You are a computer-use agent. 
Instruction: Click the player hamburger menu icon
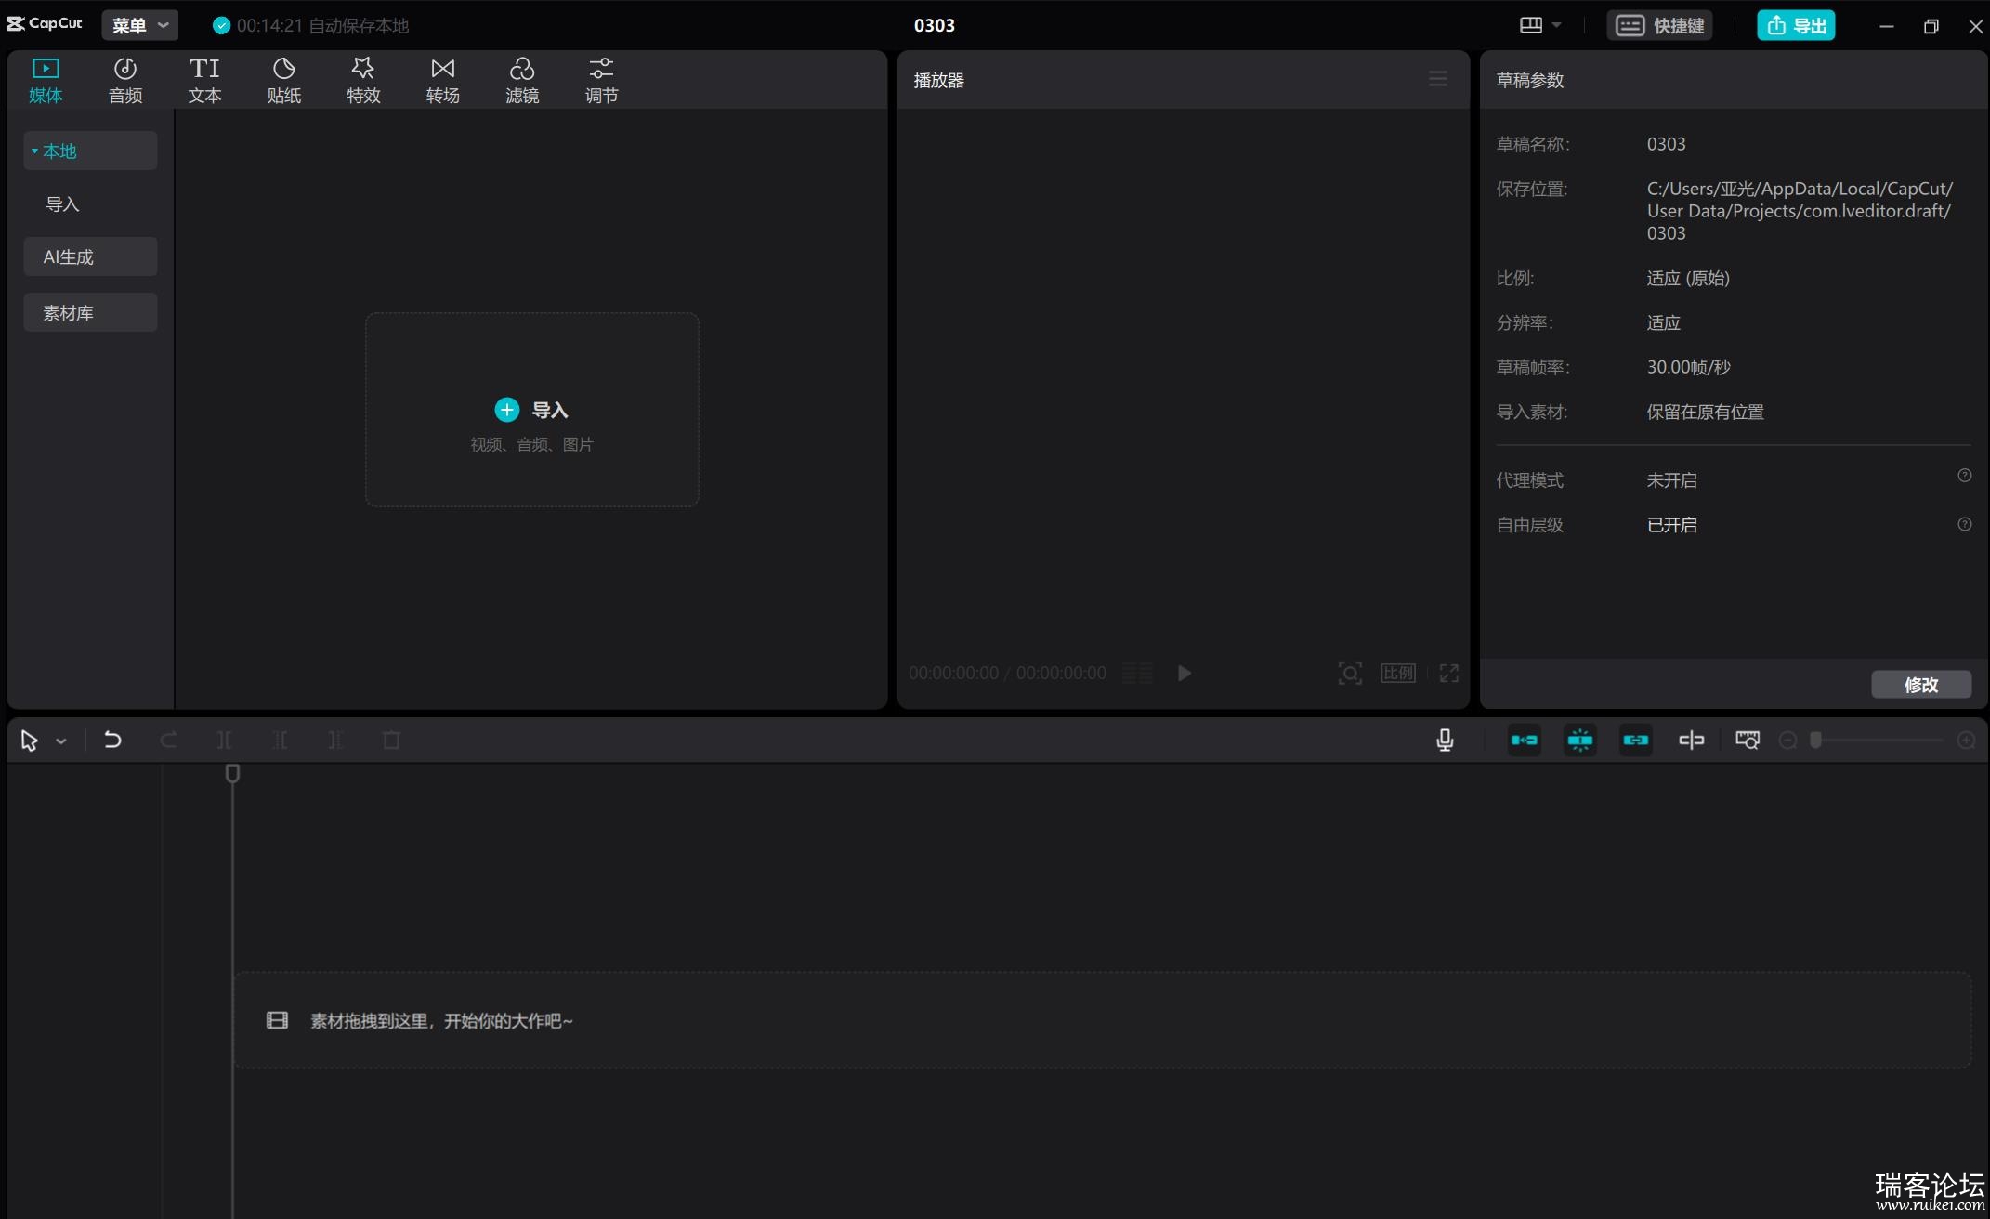coord(1437,79)
